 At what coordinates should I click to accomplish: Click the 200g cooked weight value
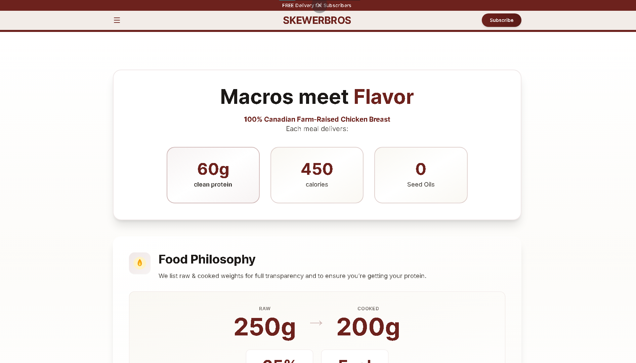pos(368,327)
